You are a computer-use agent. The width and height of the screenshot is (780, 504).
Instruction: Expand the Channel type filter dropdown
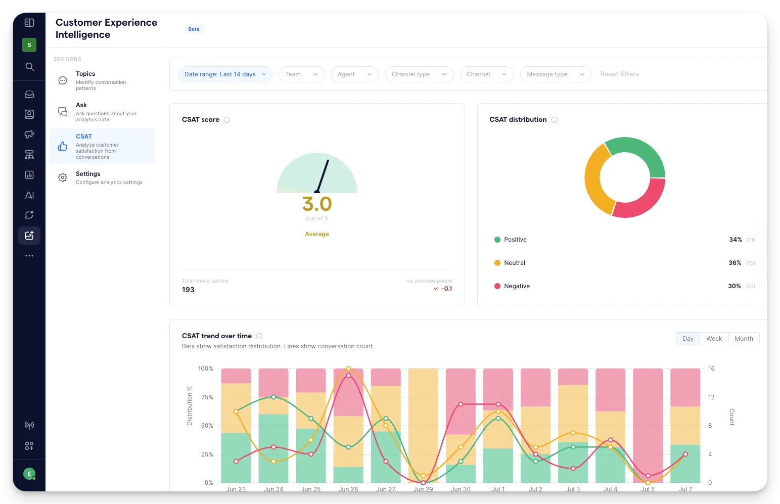(x=419, y=74)
